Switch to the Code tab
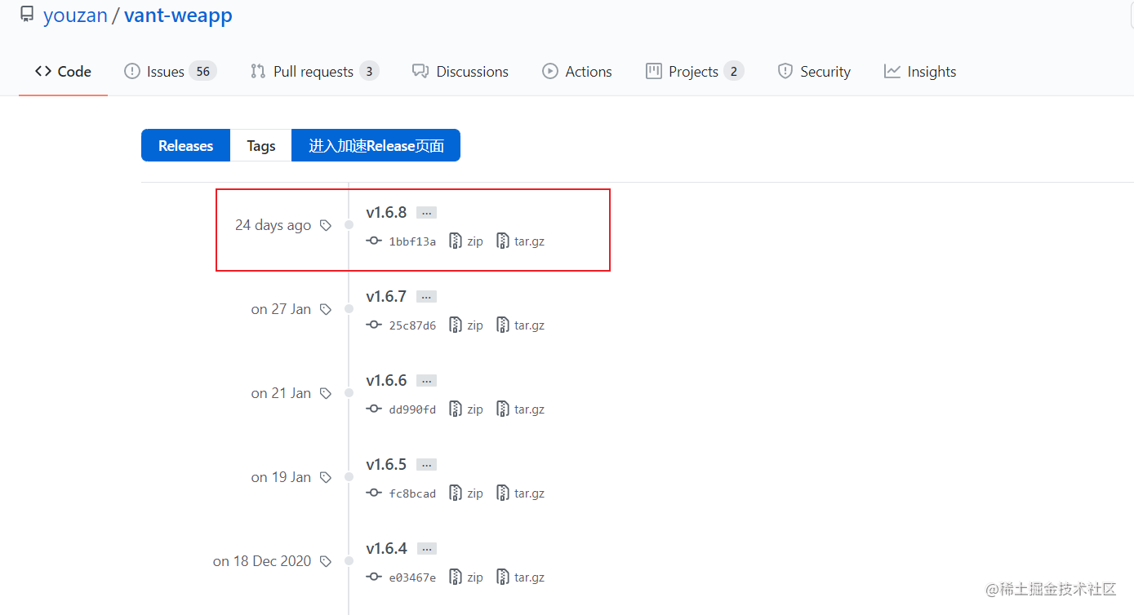 (x=63, y=72)
